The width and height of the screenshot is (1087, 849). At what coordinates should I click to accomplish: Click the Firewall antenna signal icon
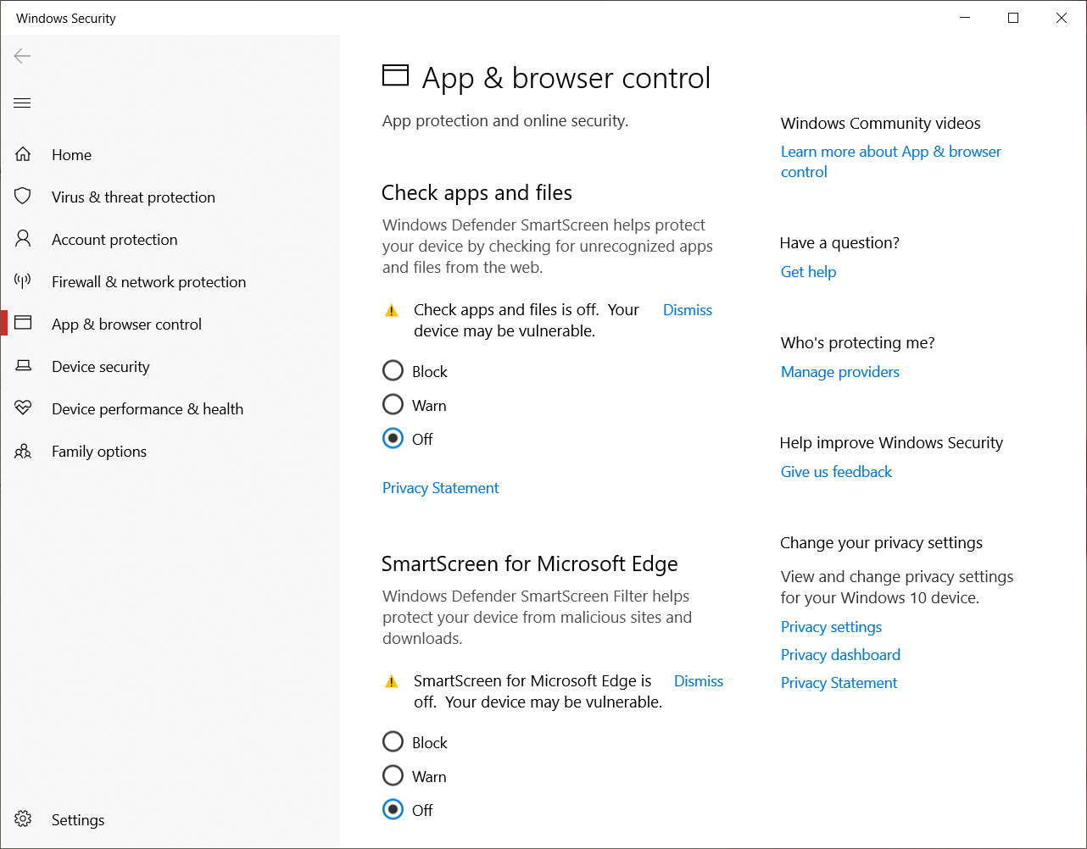[x=23, y=281]
